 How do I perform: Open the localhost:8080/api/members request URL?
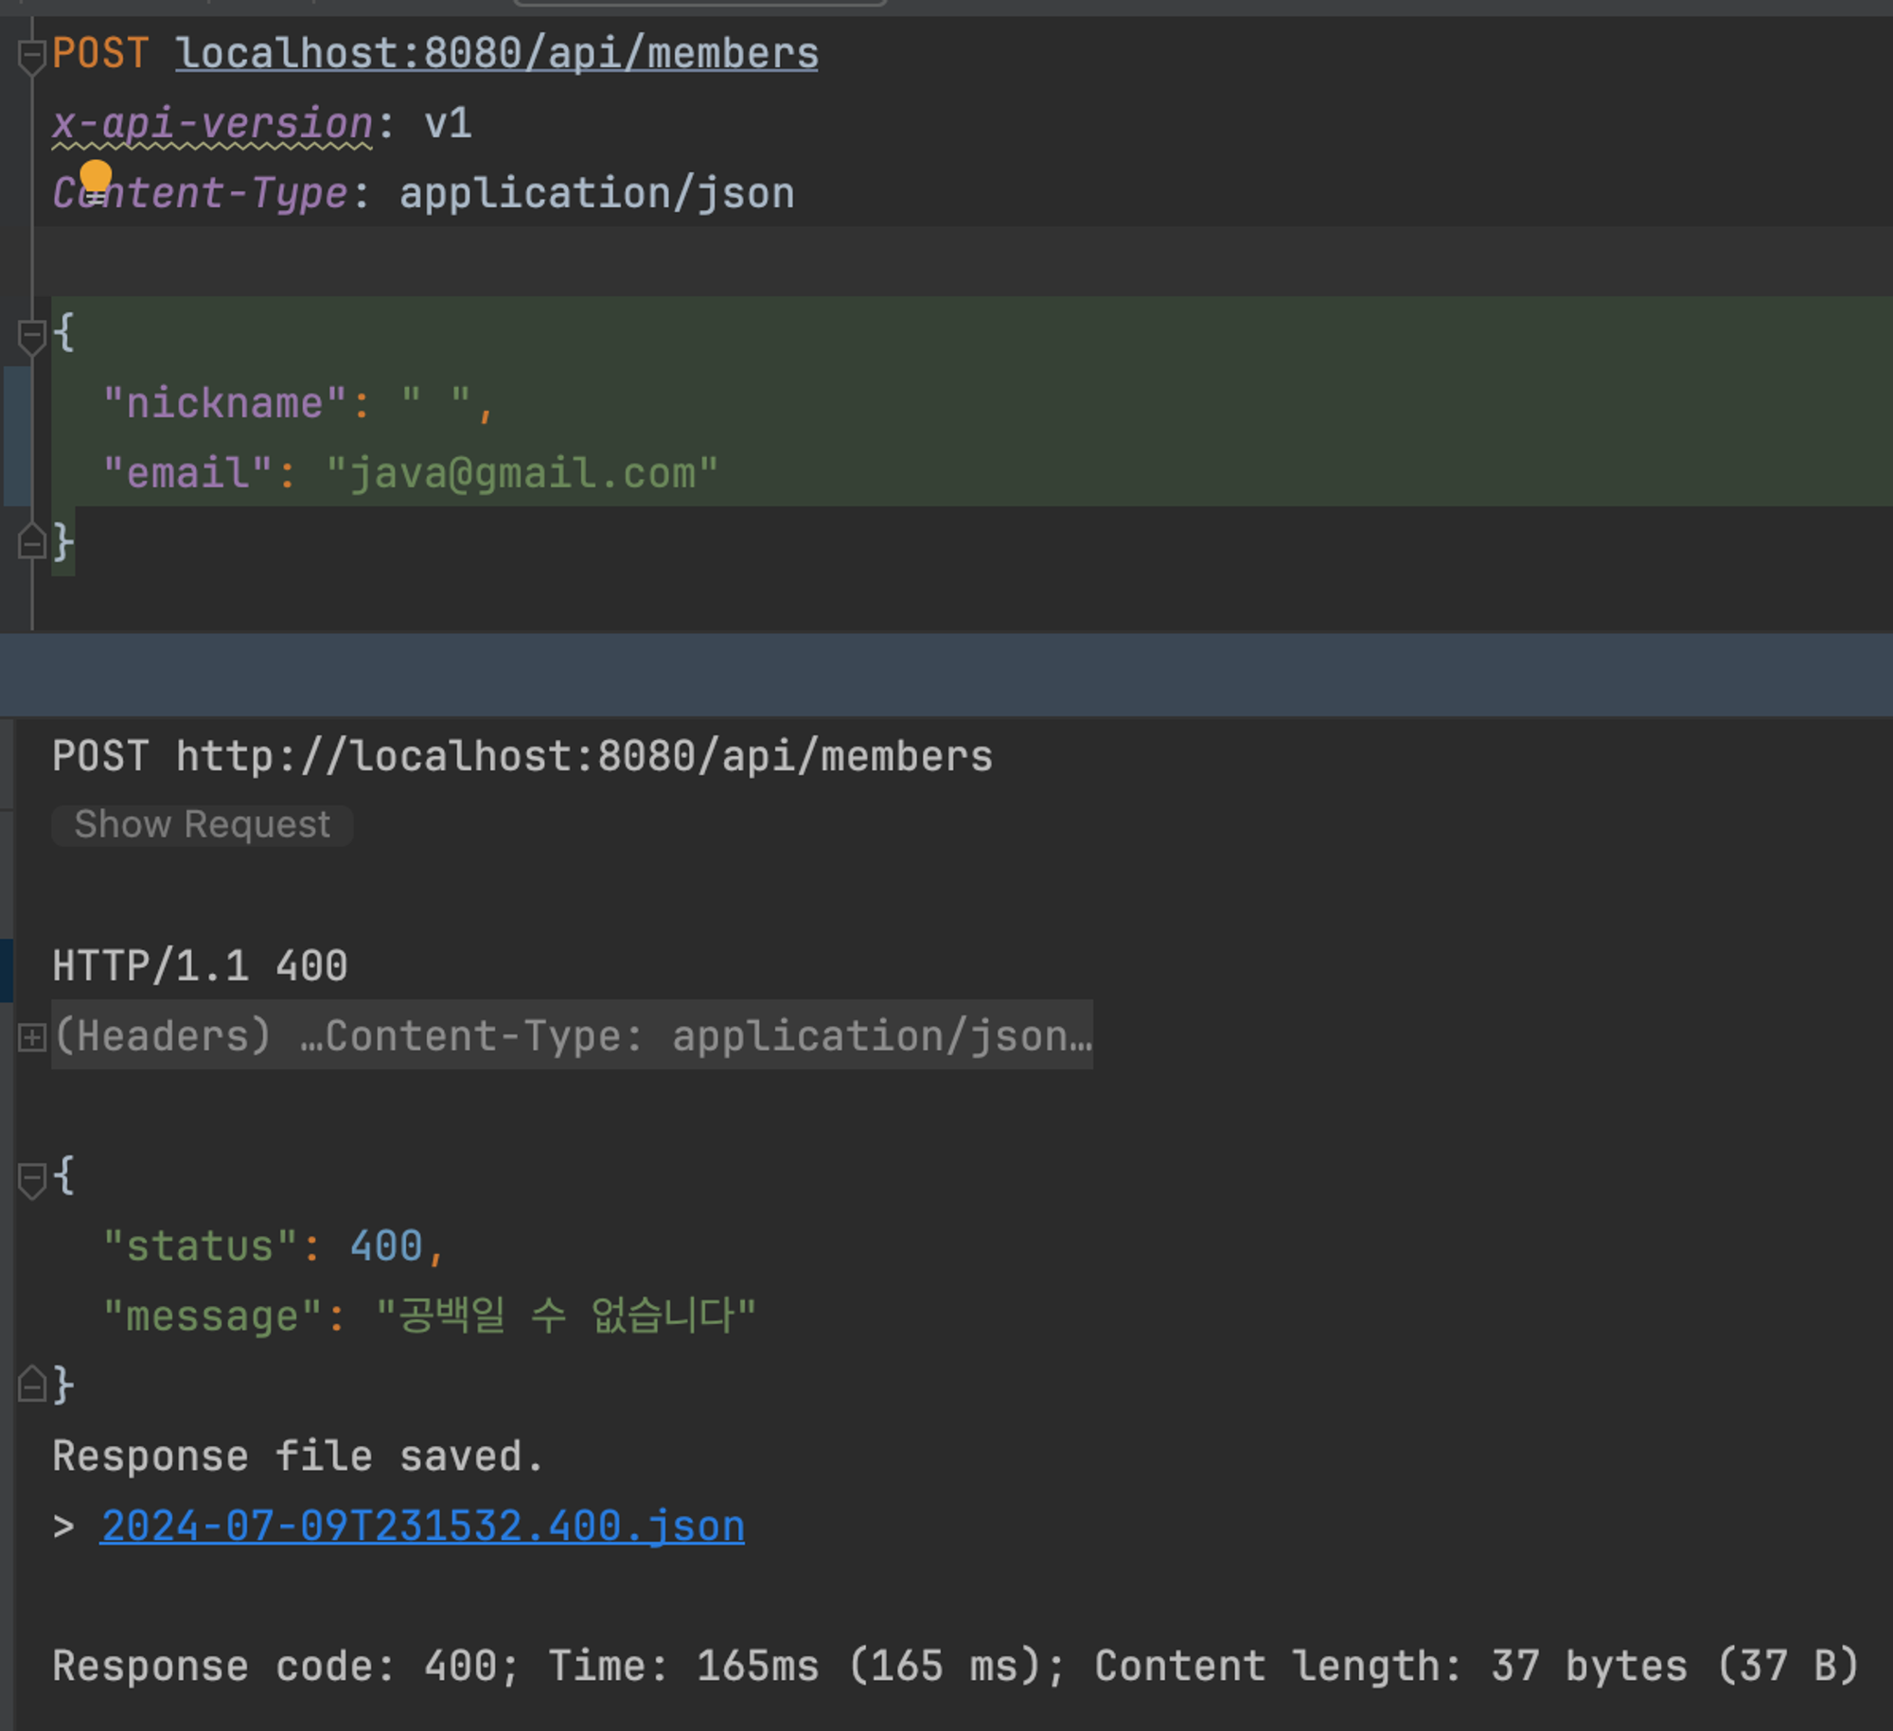point(497,54)
